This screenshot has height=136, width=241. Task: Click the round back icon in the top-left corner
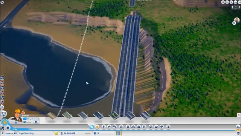coord(2,2)
